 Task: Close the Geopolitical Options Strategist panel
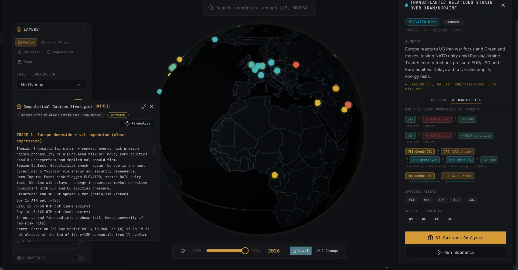(152, 107)
